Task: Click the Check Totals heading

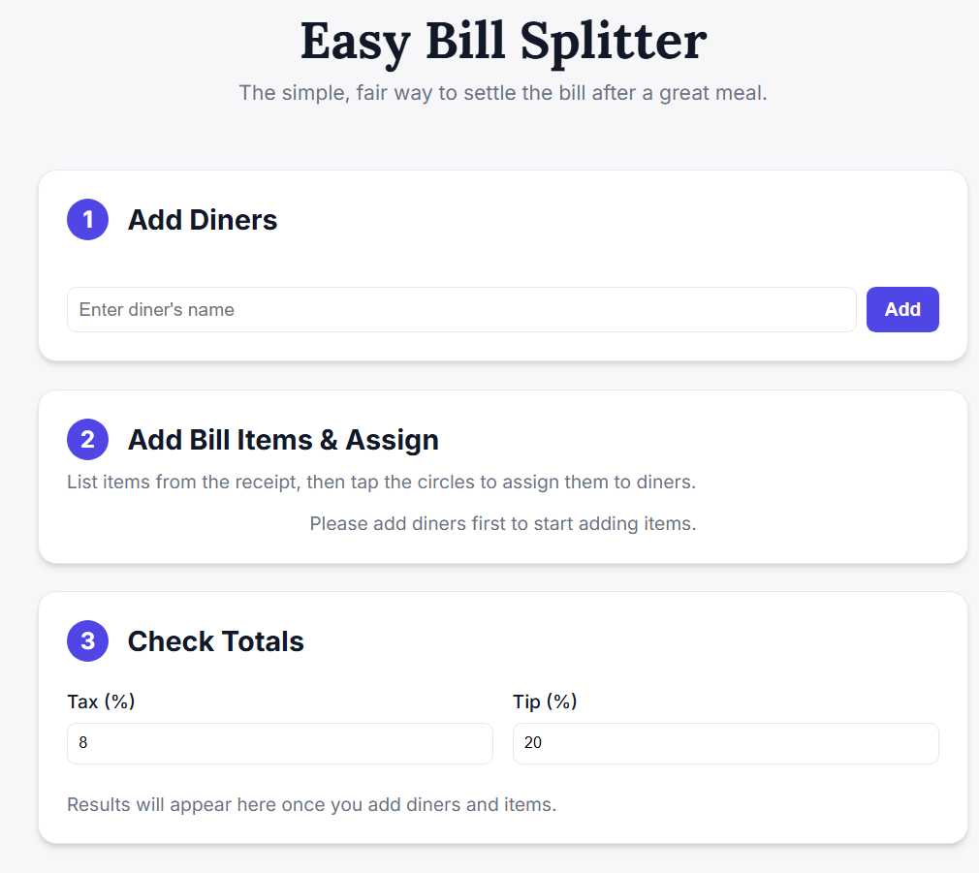Action: coord(215,640)
